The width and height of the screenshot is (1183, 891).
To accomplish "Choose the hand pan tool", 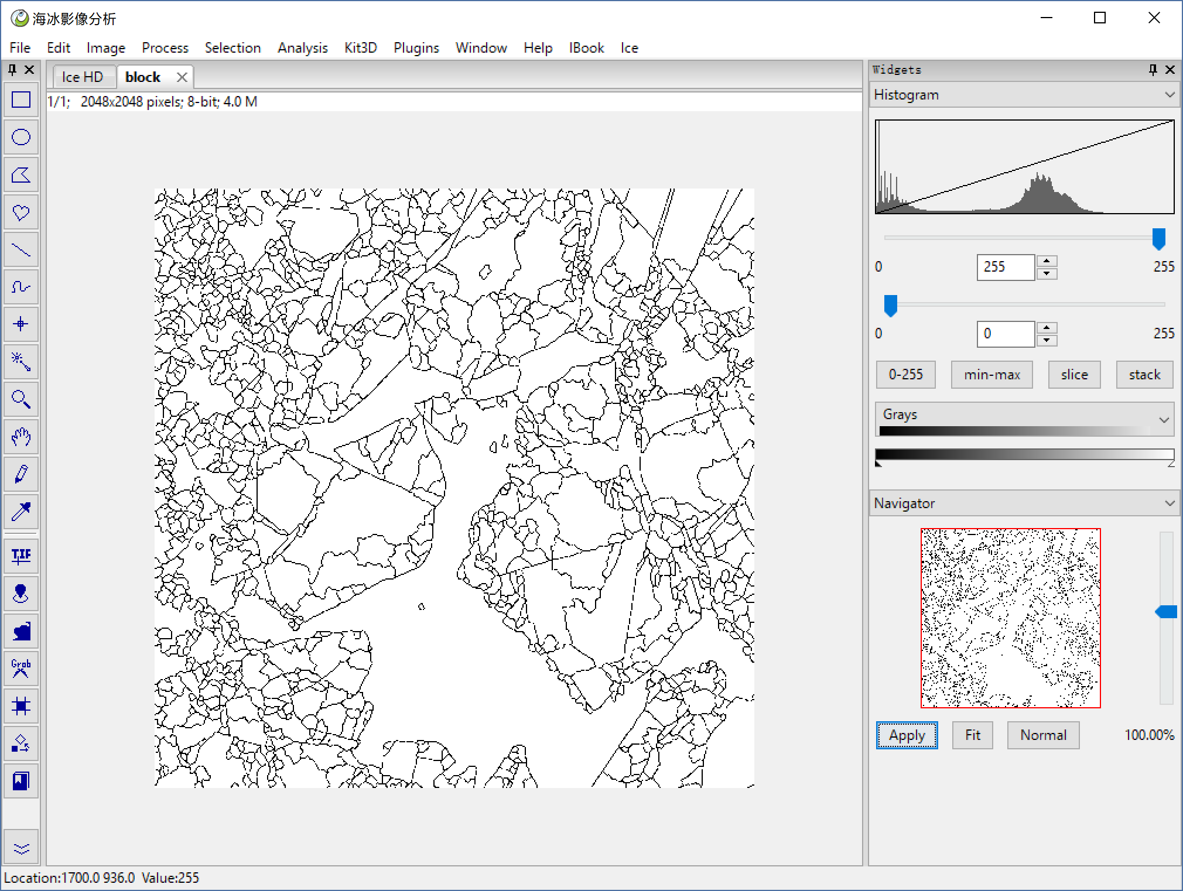I will [x=21, y=437].
